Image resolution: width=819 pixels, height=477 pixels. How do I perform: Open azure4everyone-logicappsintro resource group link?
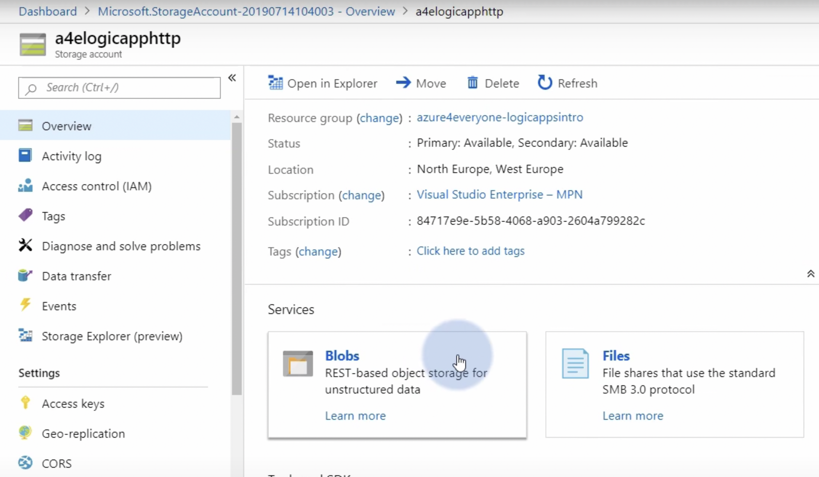point(500,117)
